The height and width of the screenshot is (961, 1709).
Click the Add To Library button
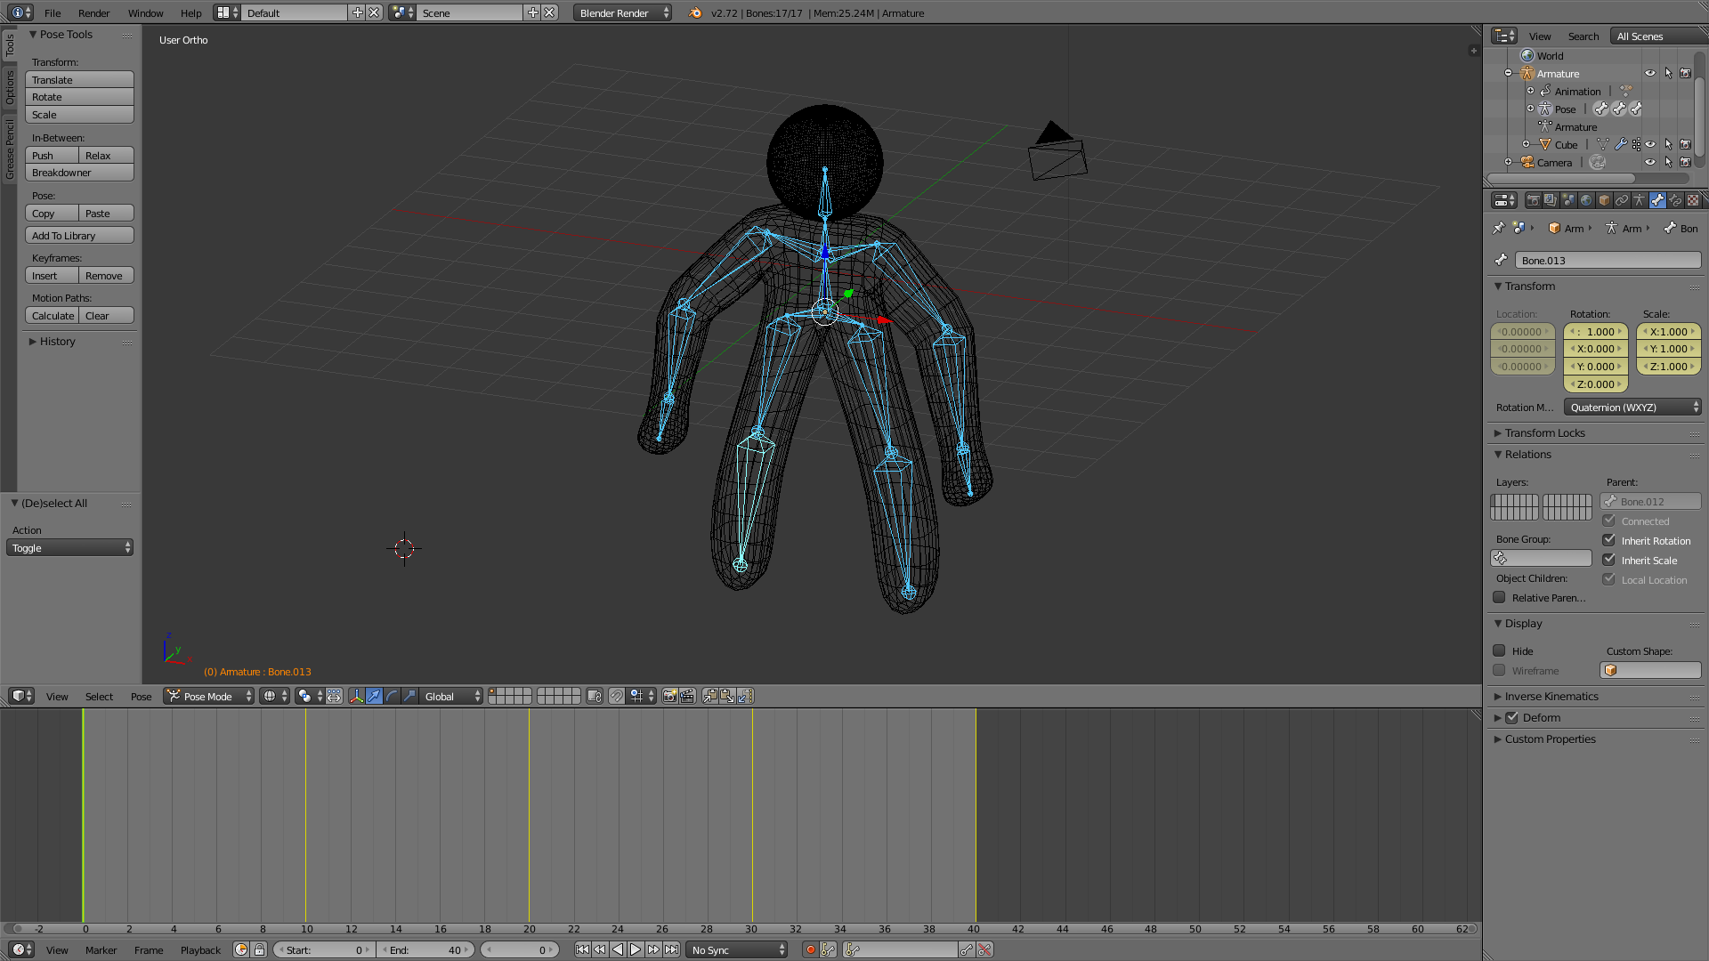(79, 236)
